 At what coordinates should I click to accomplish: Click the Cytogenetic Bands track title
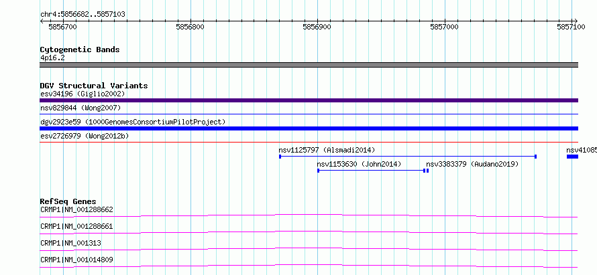(x=80, y=50)
